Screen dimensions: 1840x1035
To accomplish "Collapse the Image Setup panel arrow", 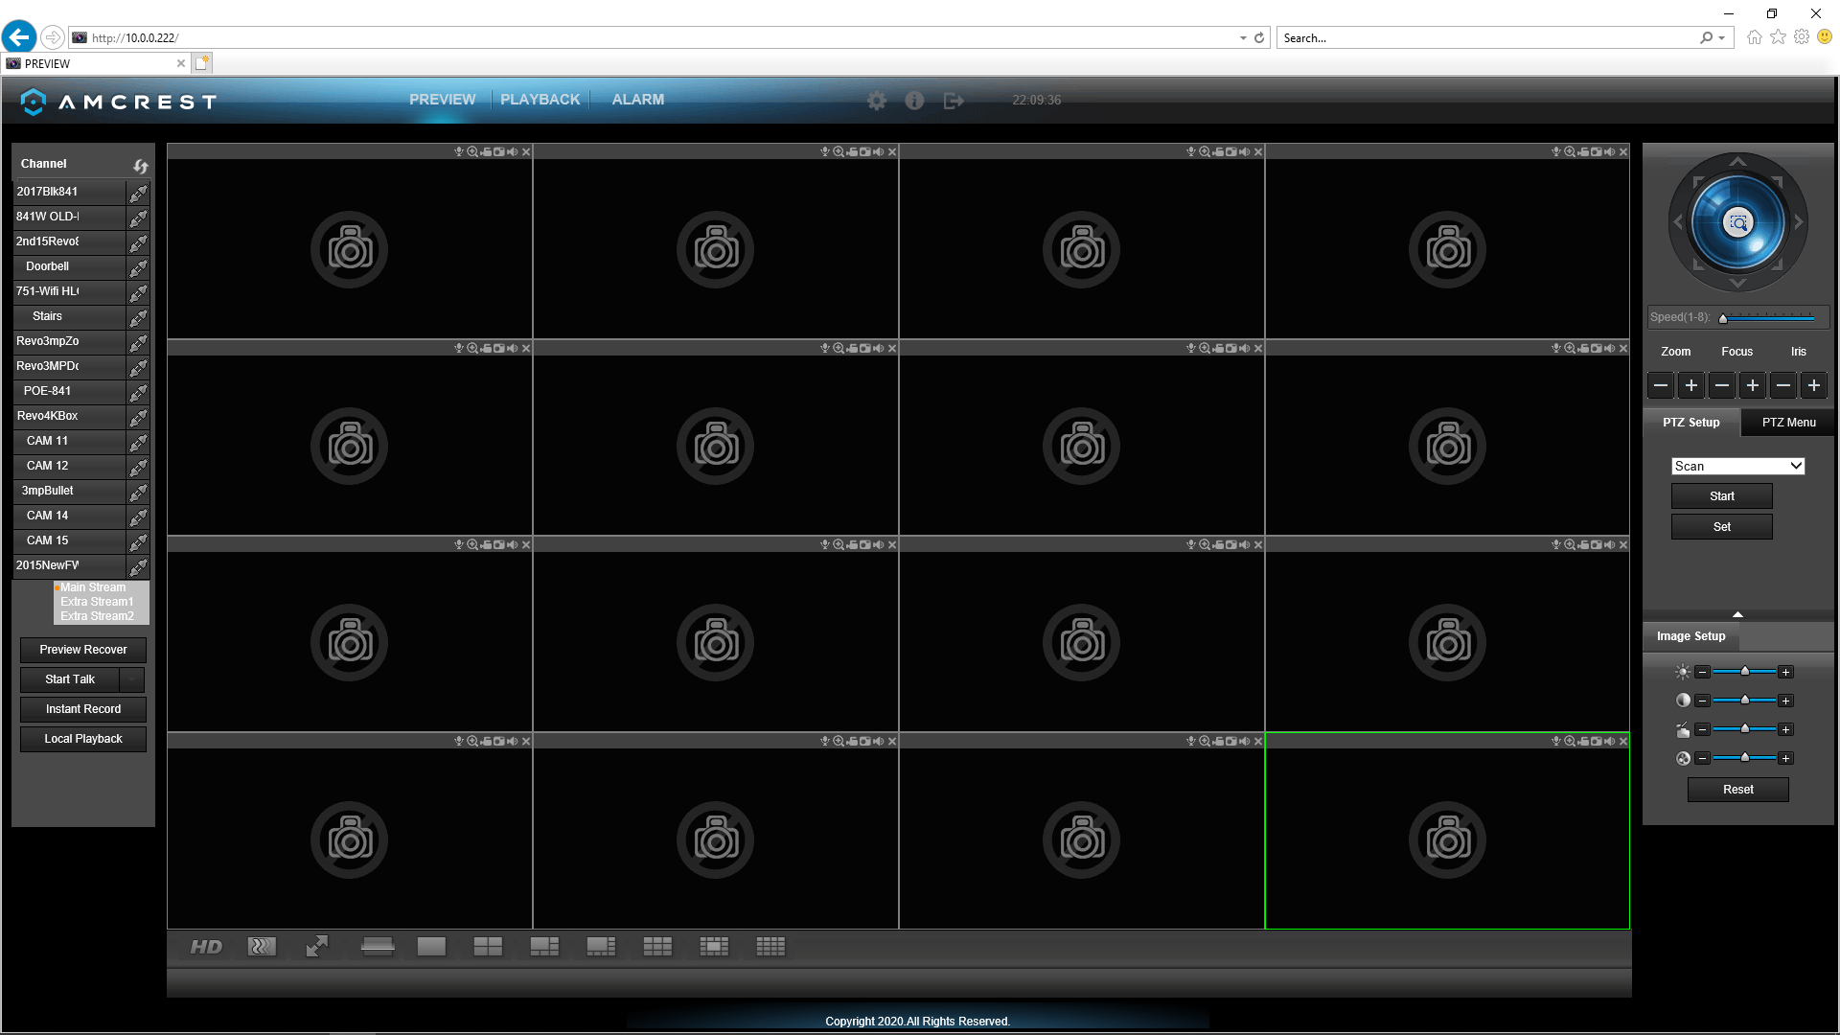I will [1737, 614].
